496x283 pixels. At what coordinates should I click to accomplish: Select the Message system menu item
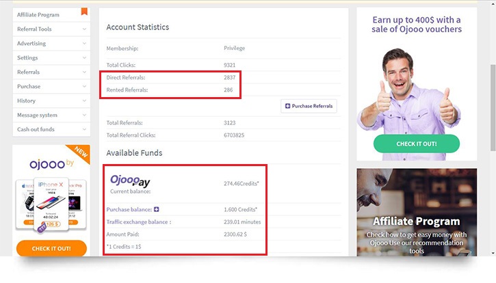pyautogui.click(x=51, y=115)
